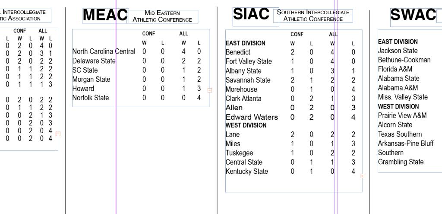Click the Southern Intercollegiate Athletic Conference text frame

point(313,16)
